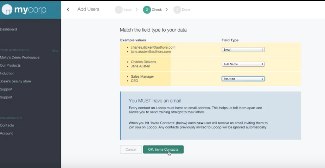Click + NEW to add a workspace
325x168 pixels.
(54, 51)
